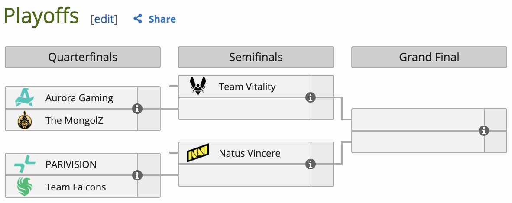Click the Natus Vincere NAVI logo
Screen dimensions: 512x203
pyautogui.click(x=198, y=153)
